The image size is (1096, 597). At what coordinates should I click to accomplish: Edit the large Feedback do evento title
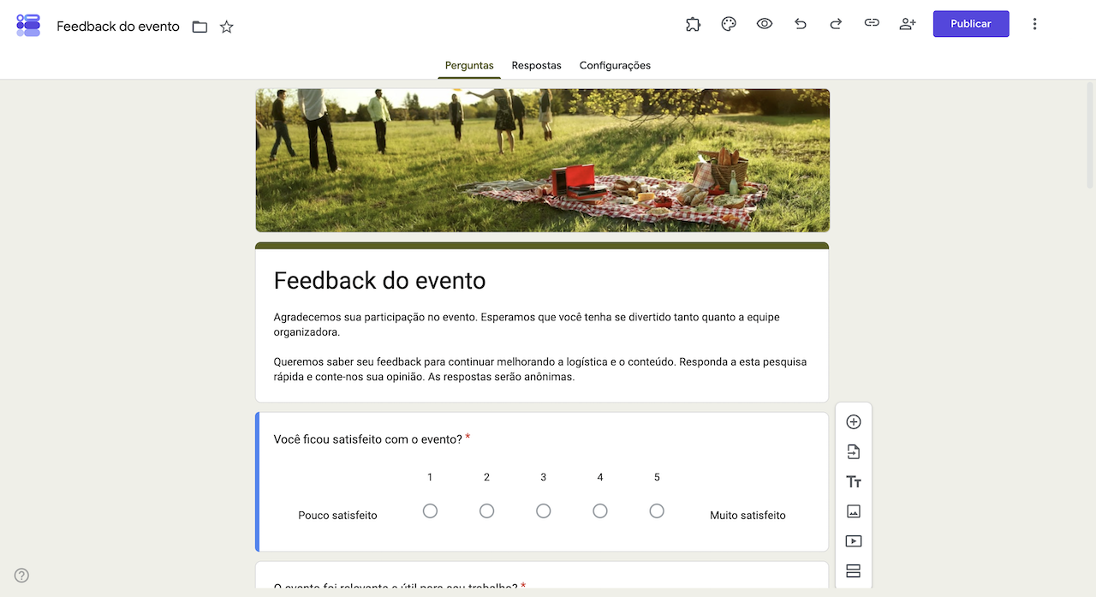pos(379,280)
